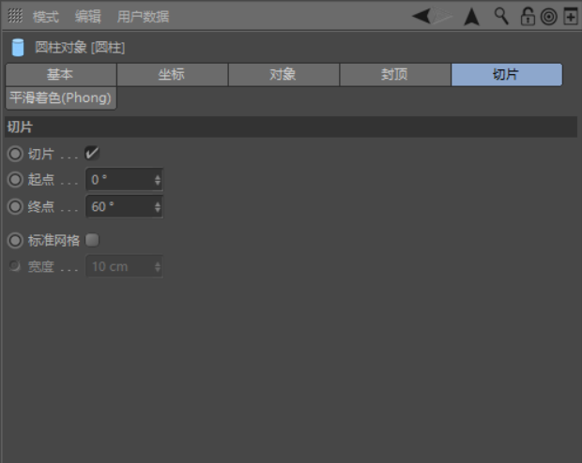Uncheck the 切片 checkbox
The width and height of the screenshot is (582, 463).
coord(92,153)
